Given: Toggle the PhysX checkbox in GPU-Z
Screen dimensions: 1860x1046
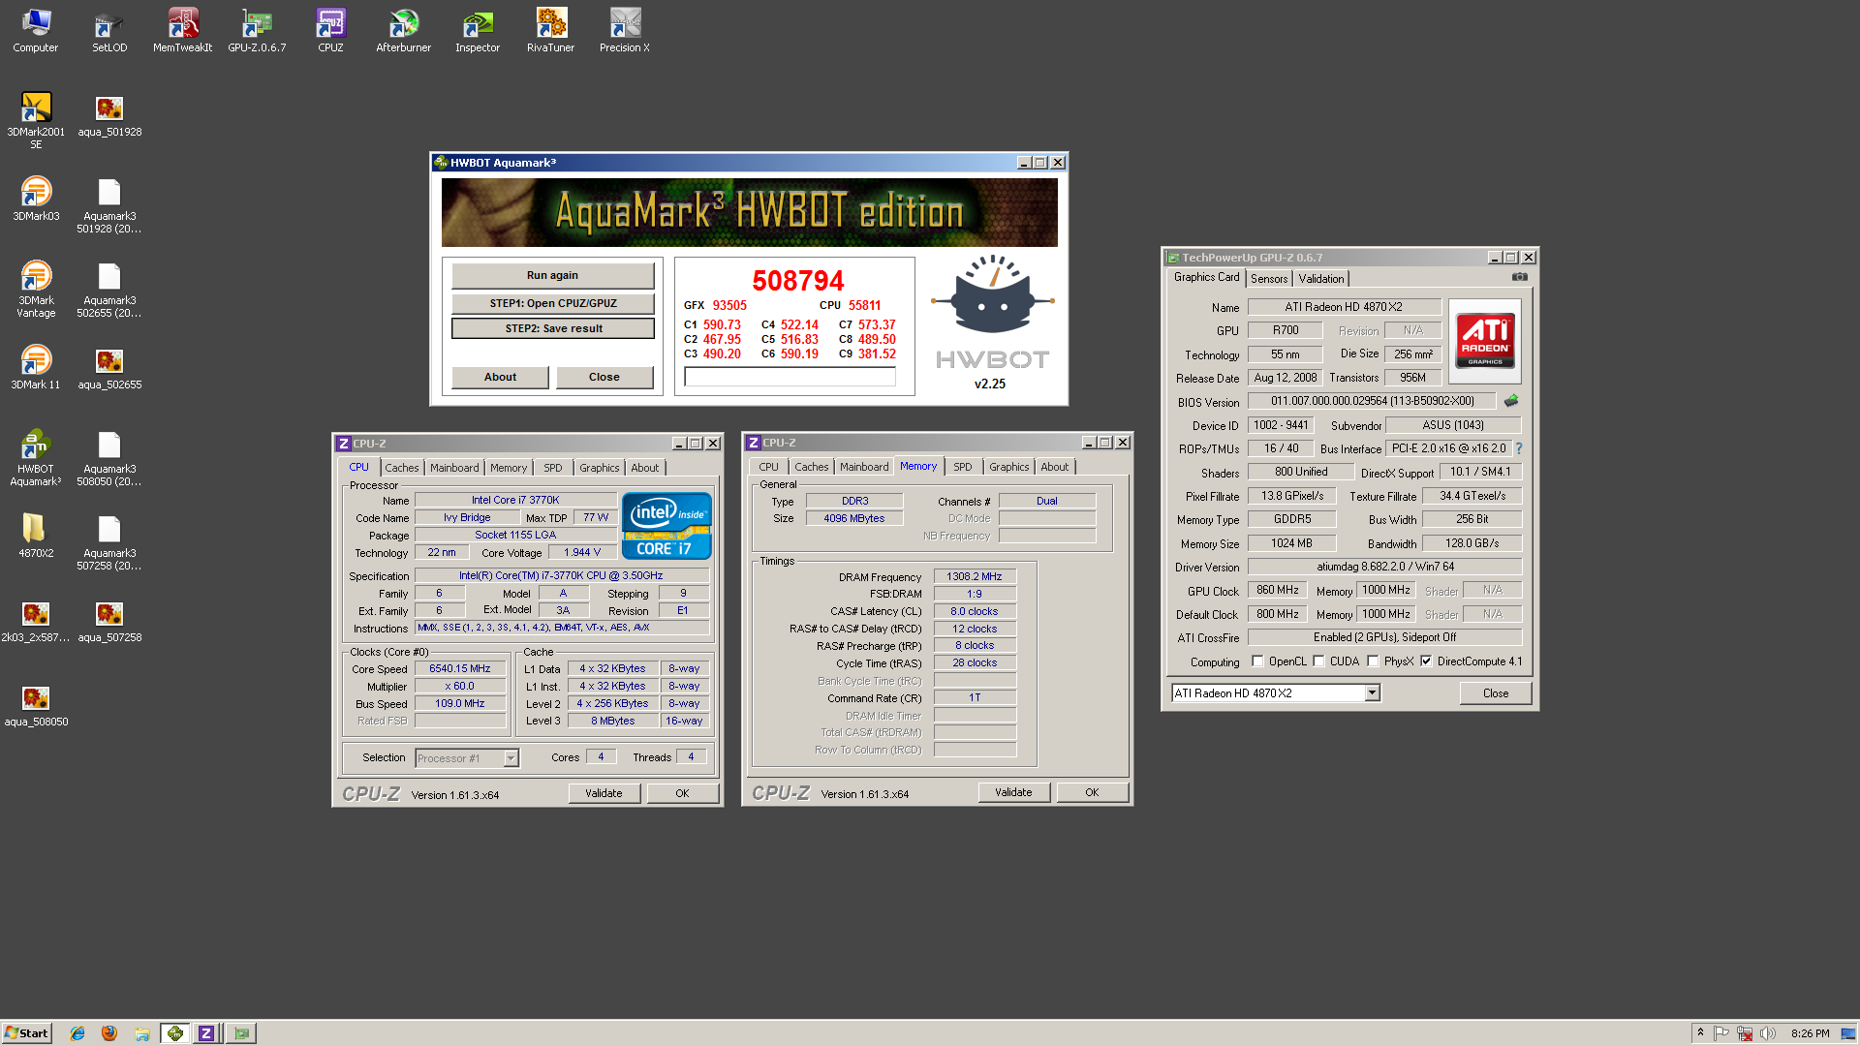Looking at the screenshot, I should 1373,661.
